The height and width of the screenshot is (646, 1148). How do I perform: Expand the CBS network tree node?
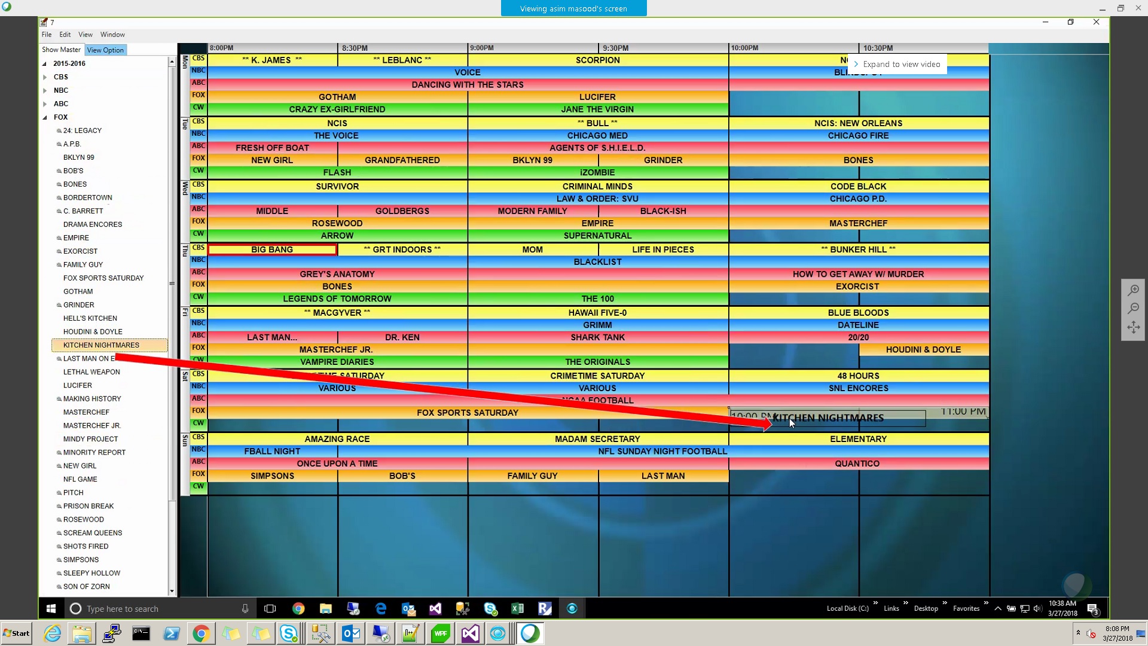pyautogui.click(x=45, y=77)
